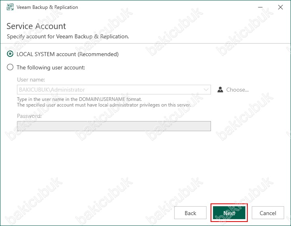Click the User name combo box field
Screen dimensions: 291x226
(114, 90)
